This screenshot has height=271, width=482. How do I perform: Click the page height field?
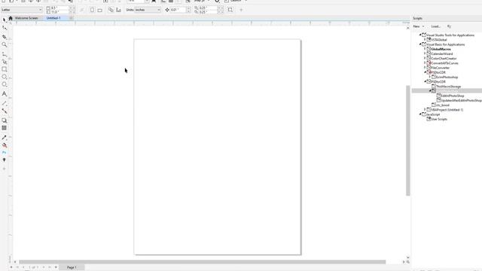(59, 12)
